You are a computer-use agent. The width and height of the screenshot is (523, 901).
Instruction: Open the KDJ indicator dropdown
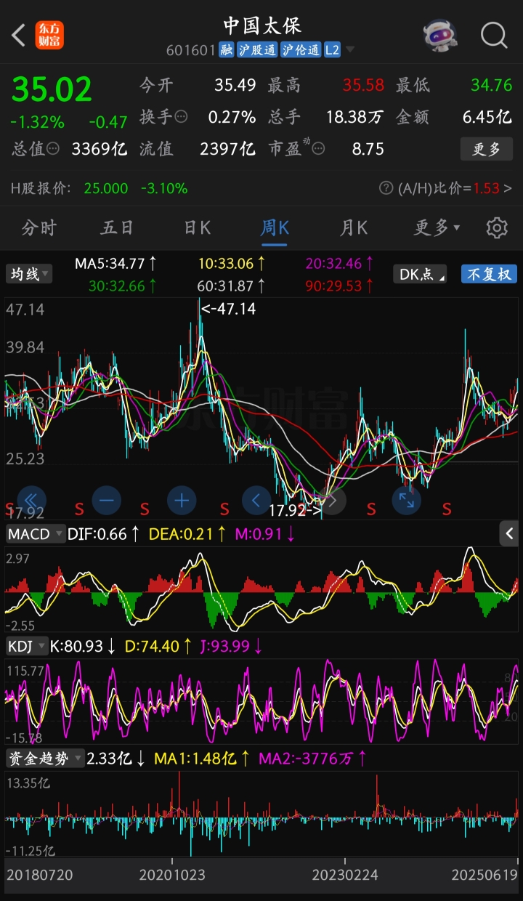point(28,646)
